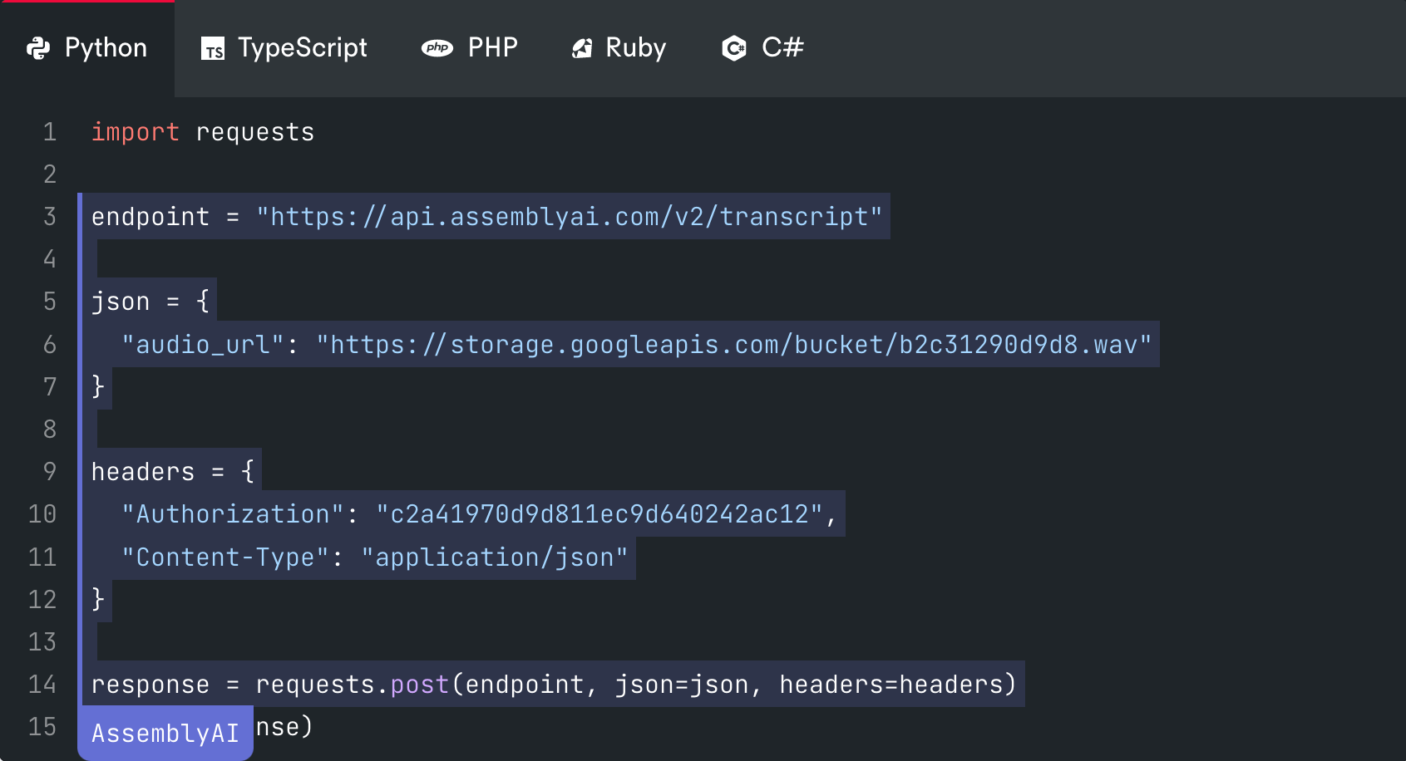This screenshot has width=1406, height=761.
Task: Click the "application/json" value
Action: 495,557
